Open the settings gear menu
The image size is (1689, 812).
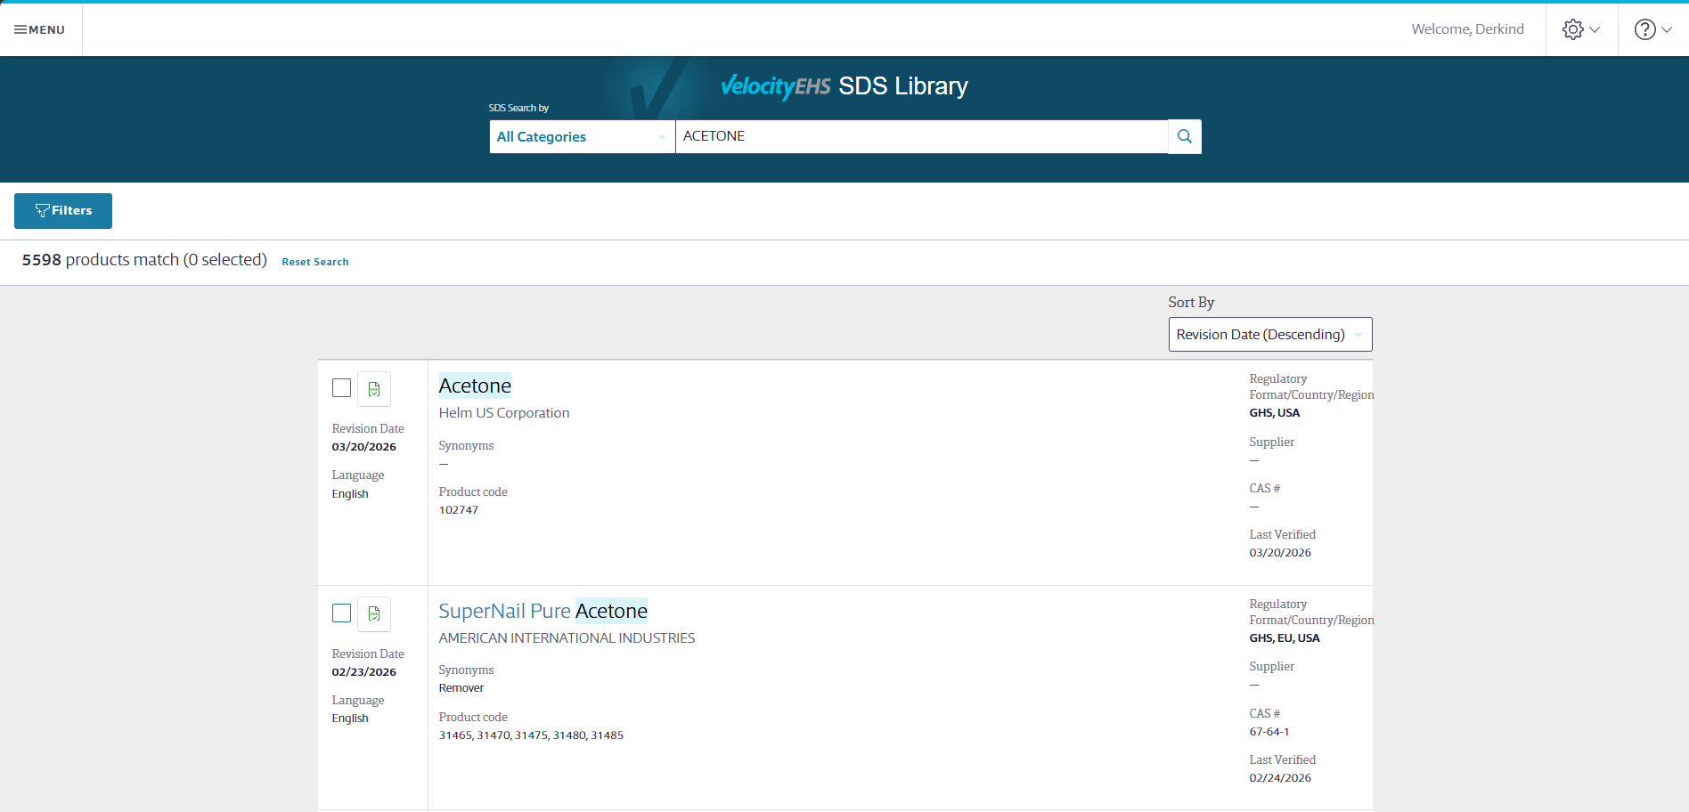click(x=1573, y=29)
